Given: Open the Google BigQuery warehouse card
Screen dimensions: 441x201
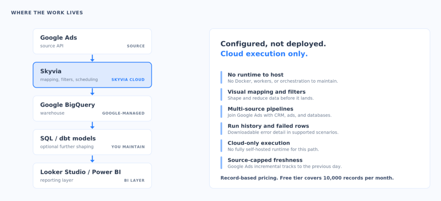Looking at the screenshot, I should 92,108.
